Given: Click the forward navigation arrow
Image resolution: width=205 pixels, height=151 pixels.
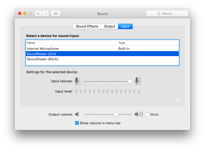Looking at the screenshot, I should pos(45,13).
